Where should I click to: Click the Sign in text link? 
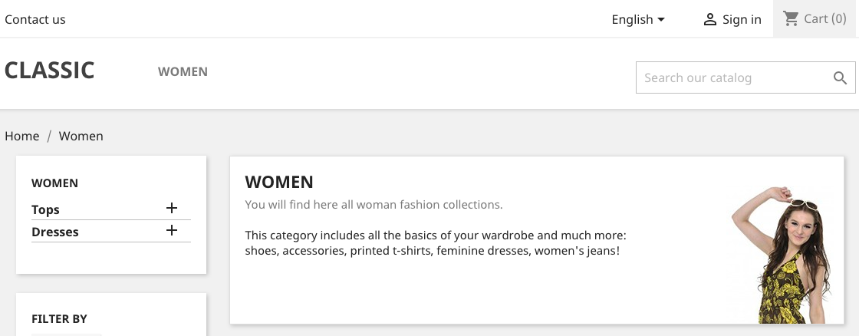point(742,20)
